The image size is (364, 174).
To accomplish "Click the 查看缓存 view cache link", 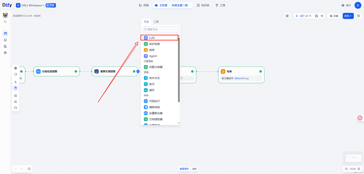I will point(184,169).
